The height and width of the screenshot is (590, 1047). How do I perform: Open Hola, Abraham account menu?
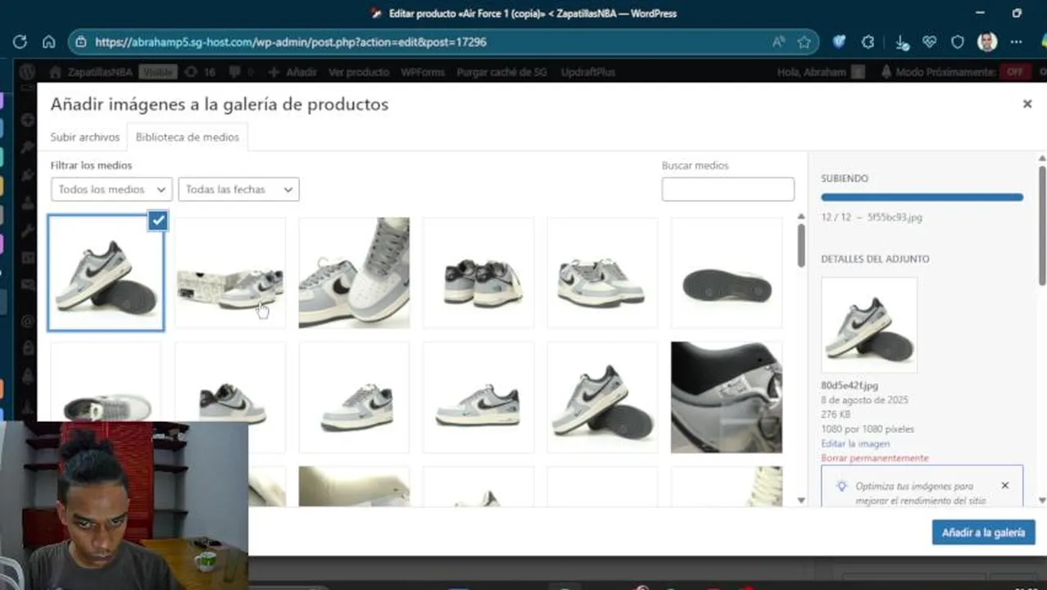point(821,72)
